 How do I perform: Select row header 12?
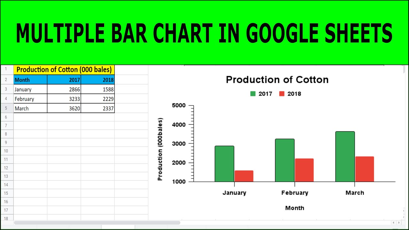coord(7,168)
